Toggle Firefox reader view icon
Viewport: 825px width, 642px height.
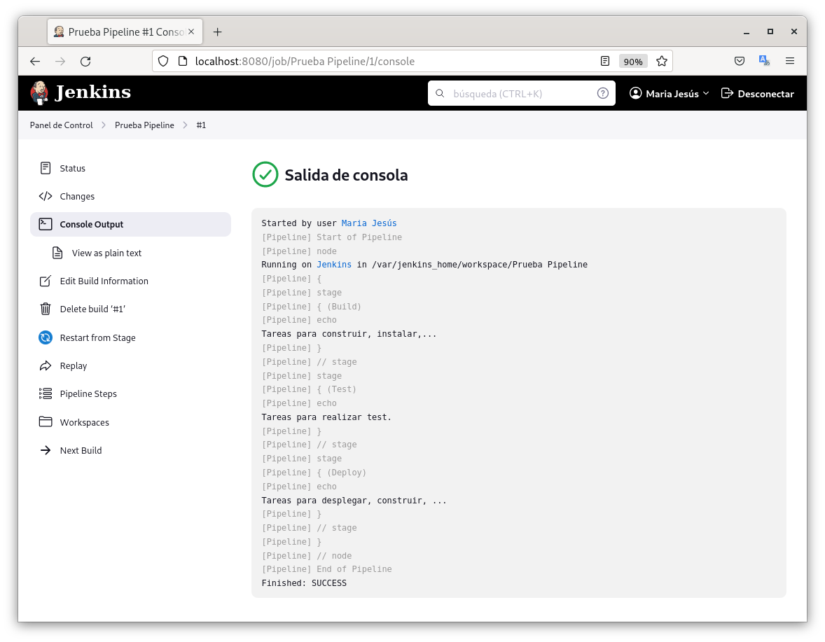click(x=605, y=62)
